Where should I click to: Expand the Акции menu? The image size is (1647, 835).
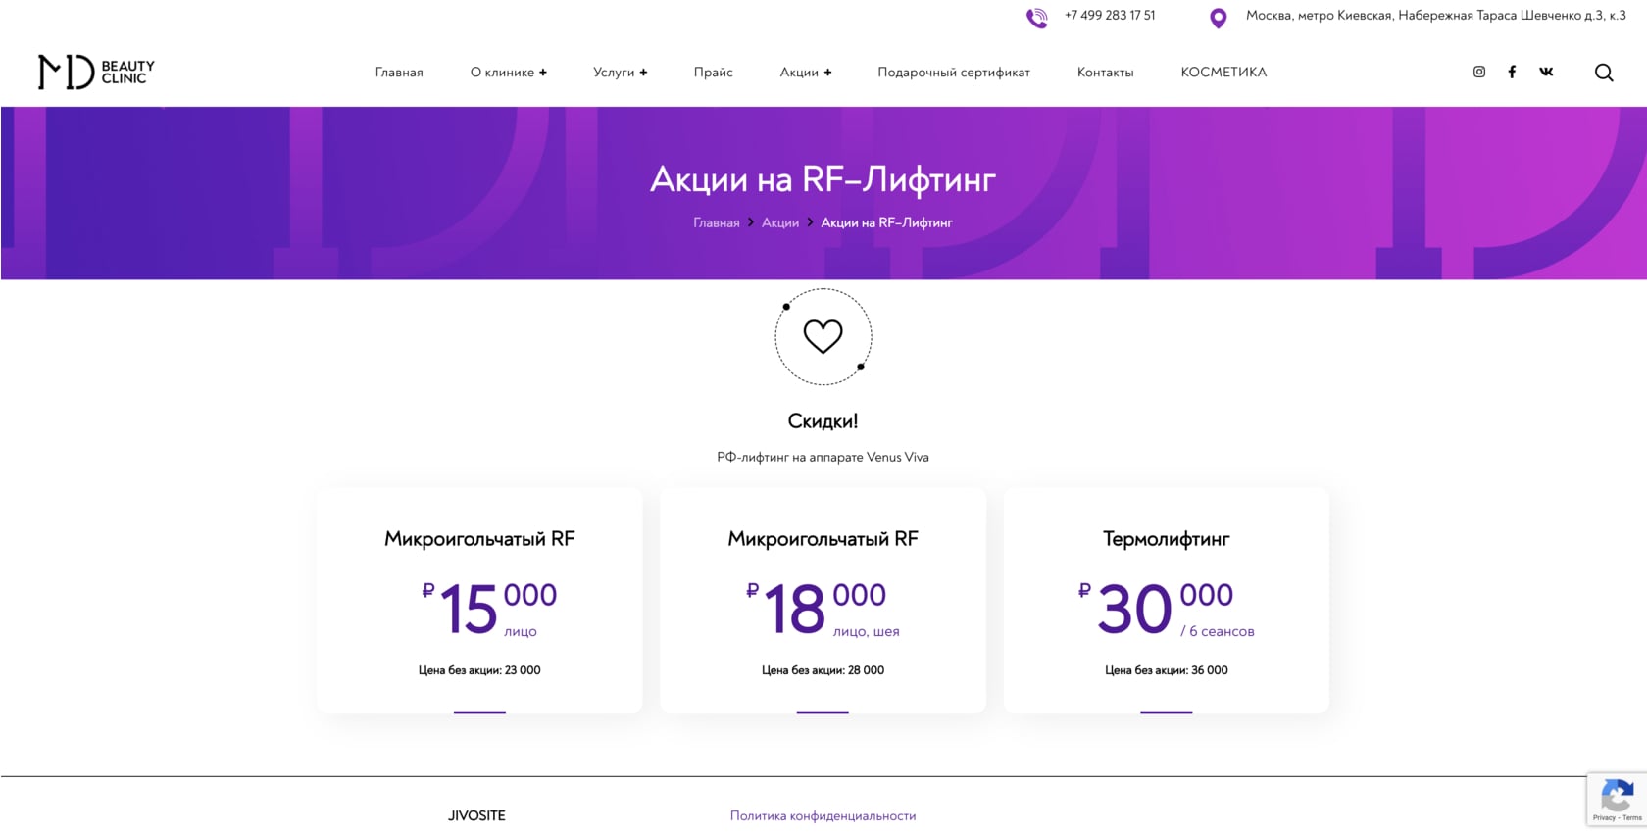coord(806,73)
